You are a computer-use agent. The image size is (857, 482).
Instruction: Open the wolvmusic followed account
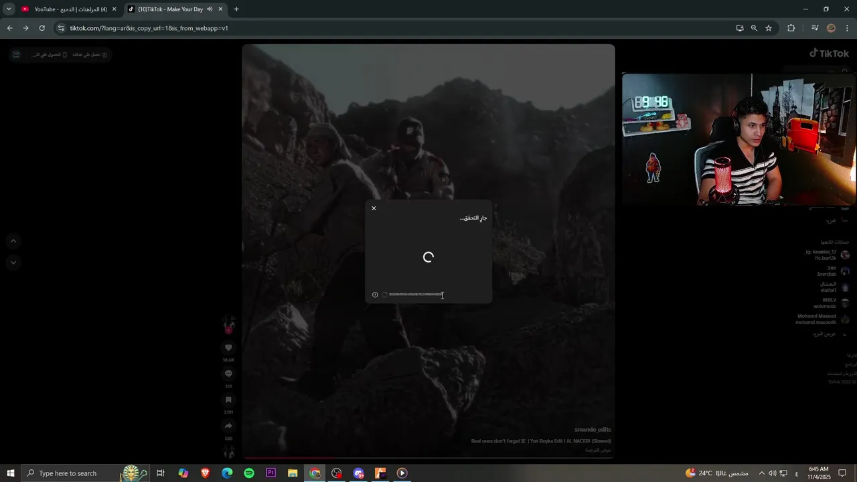coord(831,303)
